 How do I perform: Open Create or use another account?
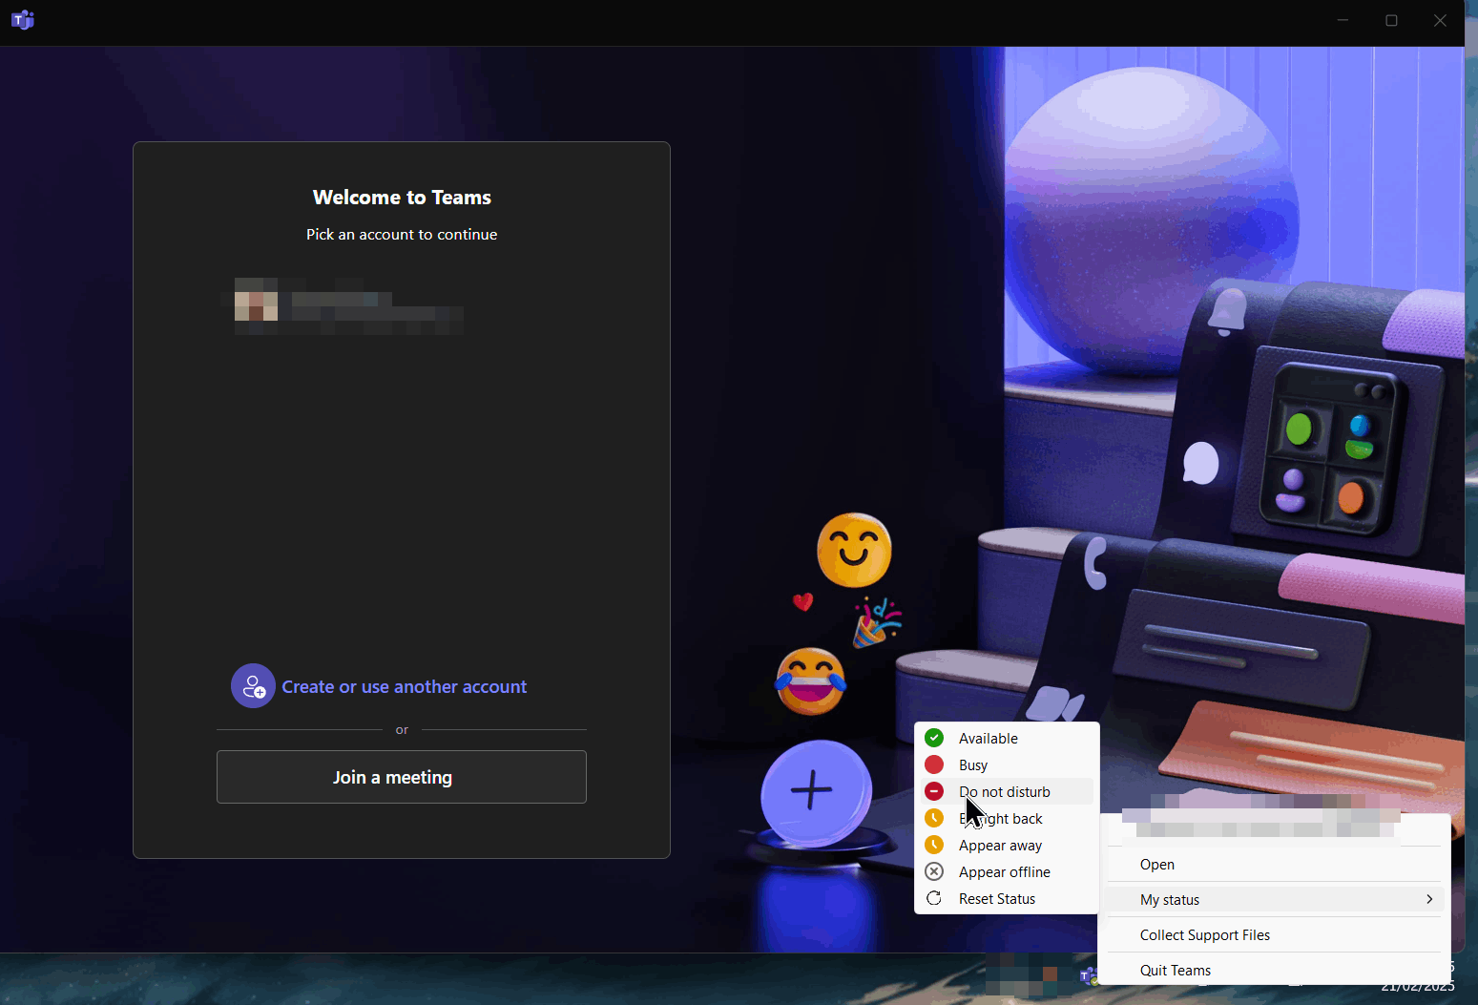coord(404,685)
